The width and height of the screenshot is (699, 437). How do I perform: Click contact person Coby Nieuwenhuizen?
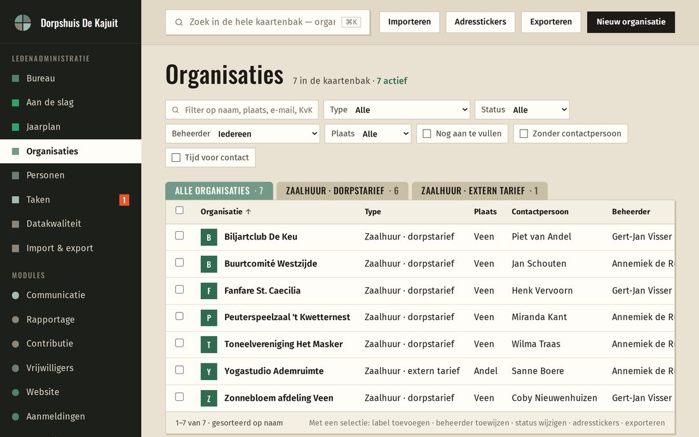click(x=554, y=398)
